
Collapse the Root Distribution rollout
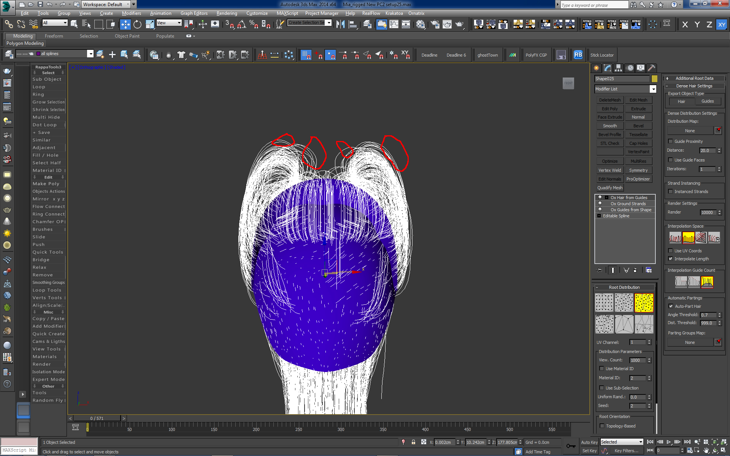(x=624, y=287)
